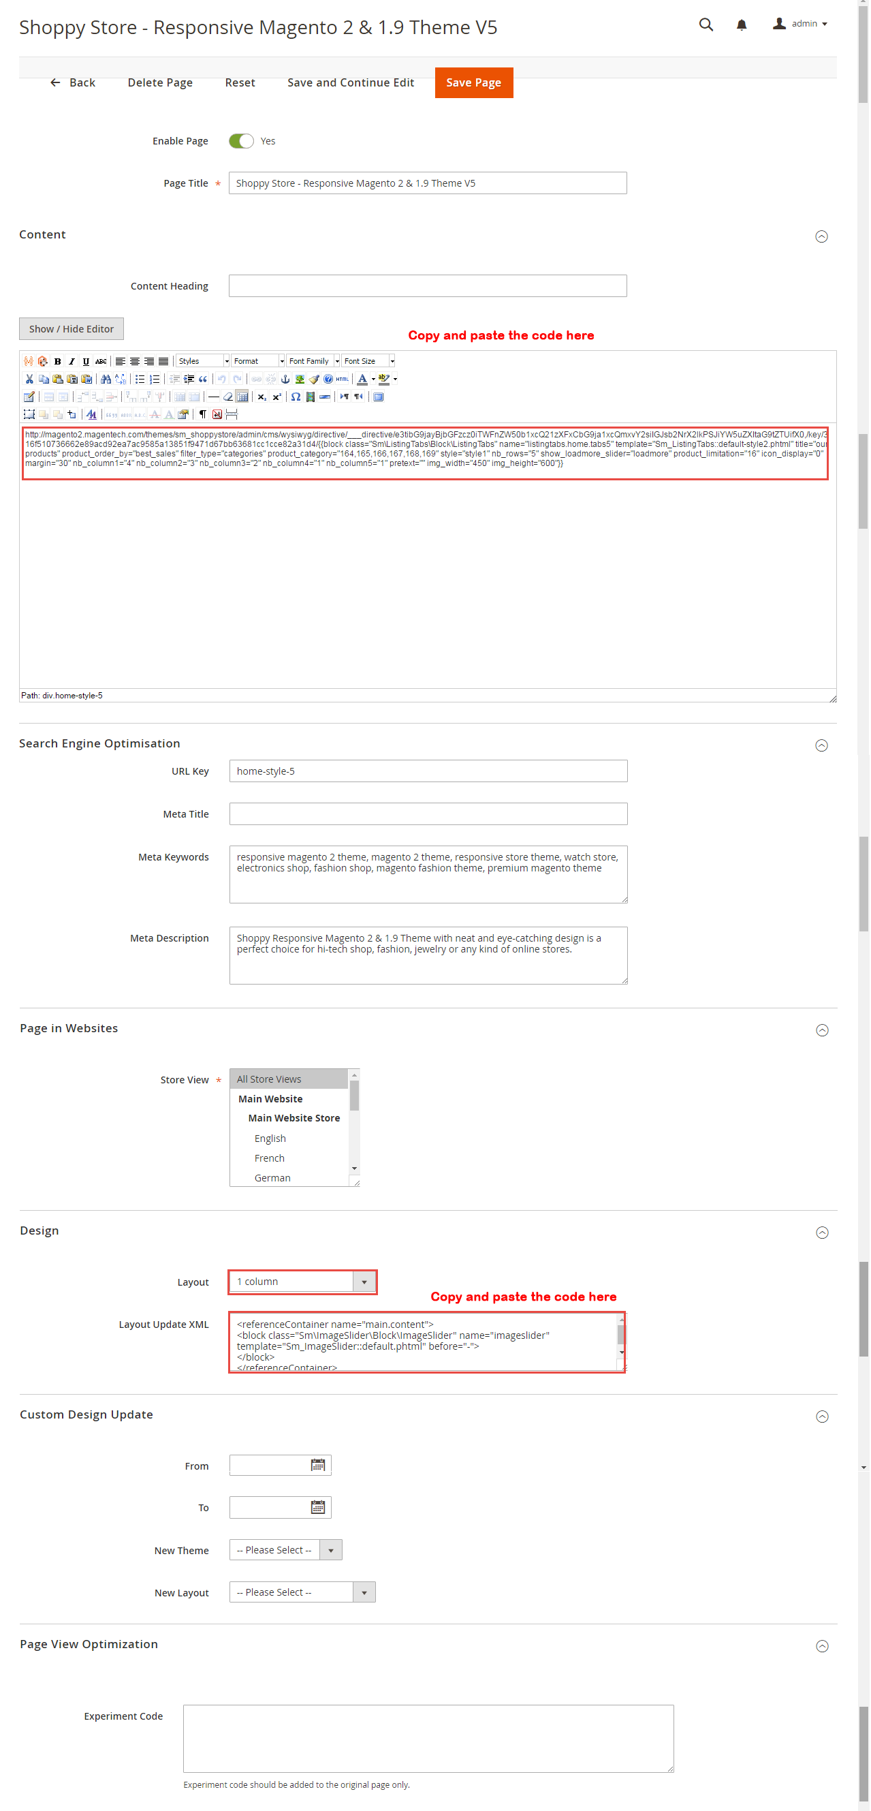
Task: Open Font Family dropdown
Action: (x=313, y=361)
